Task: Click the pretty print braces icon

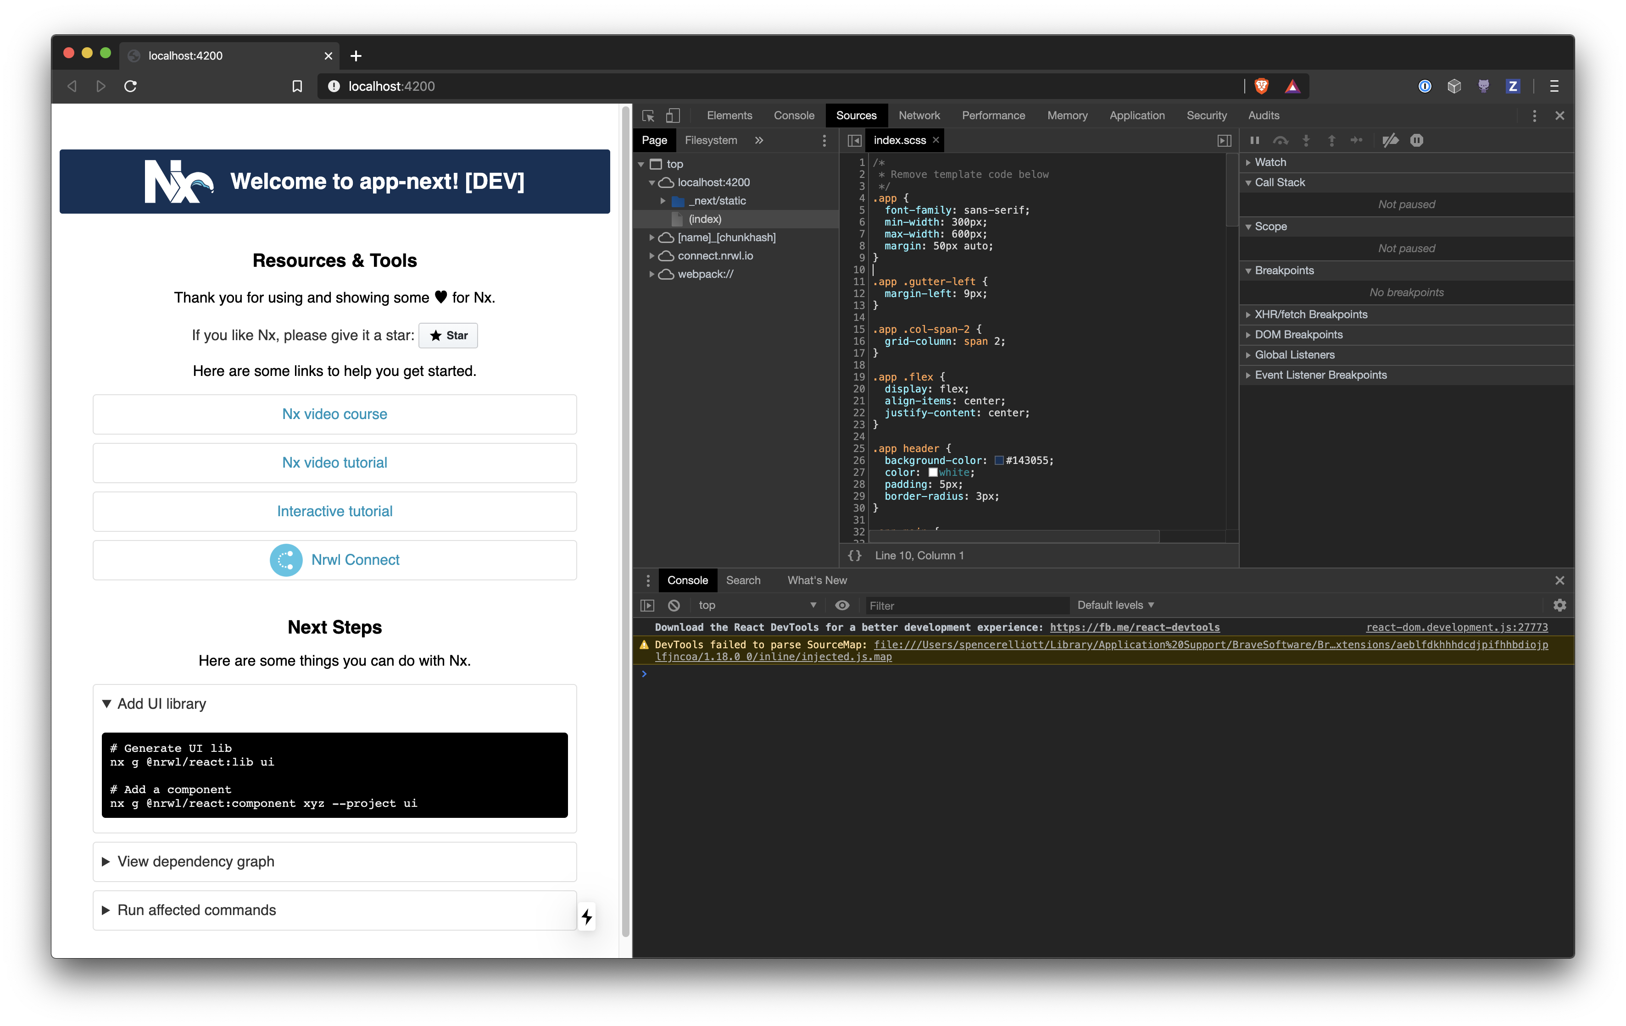Action: (x=855, y=555)
